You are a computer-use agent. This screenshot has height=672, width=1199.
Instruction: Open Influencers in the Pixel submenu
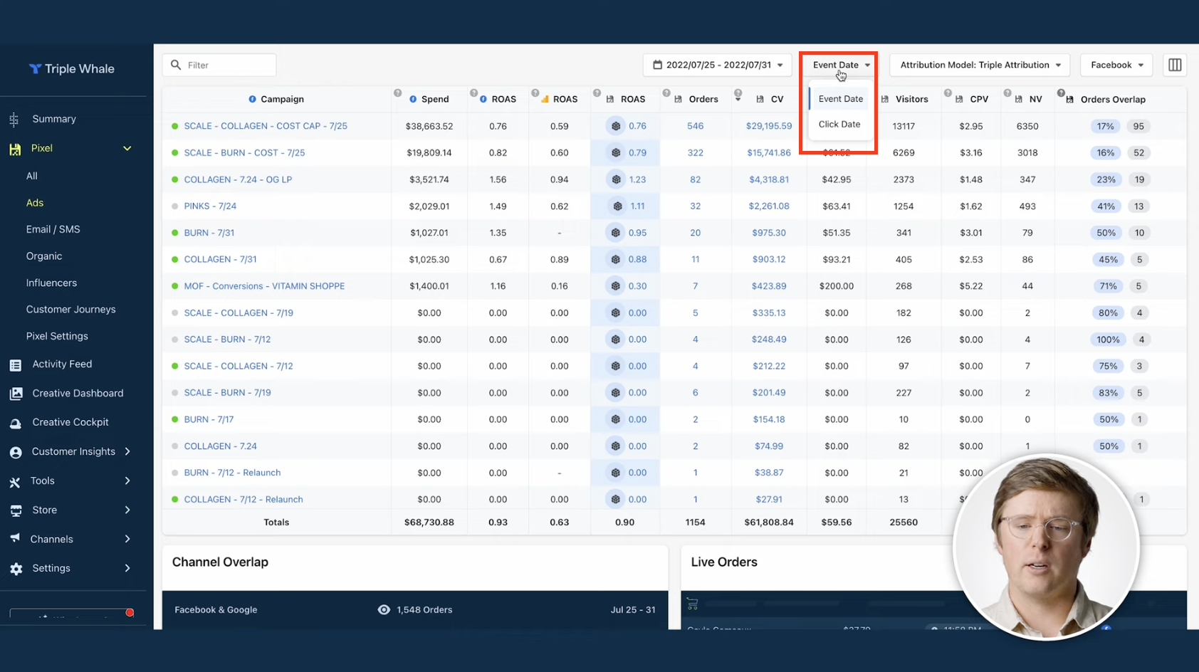pos(51,283)
